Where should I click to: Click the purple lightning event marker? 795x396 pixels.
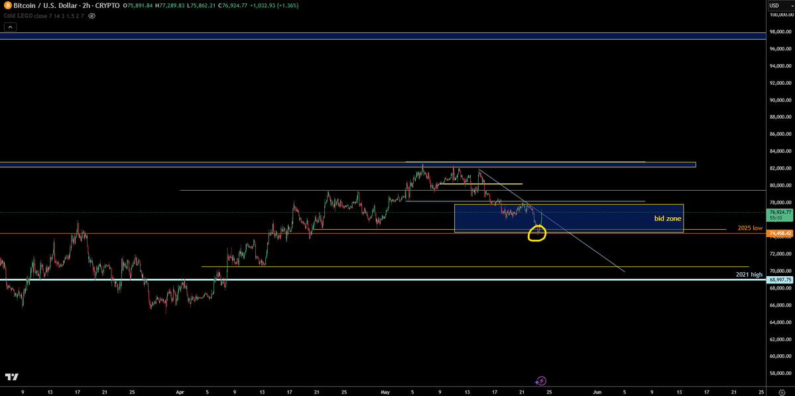[x=541, y=381]
